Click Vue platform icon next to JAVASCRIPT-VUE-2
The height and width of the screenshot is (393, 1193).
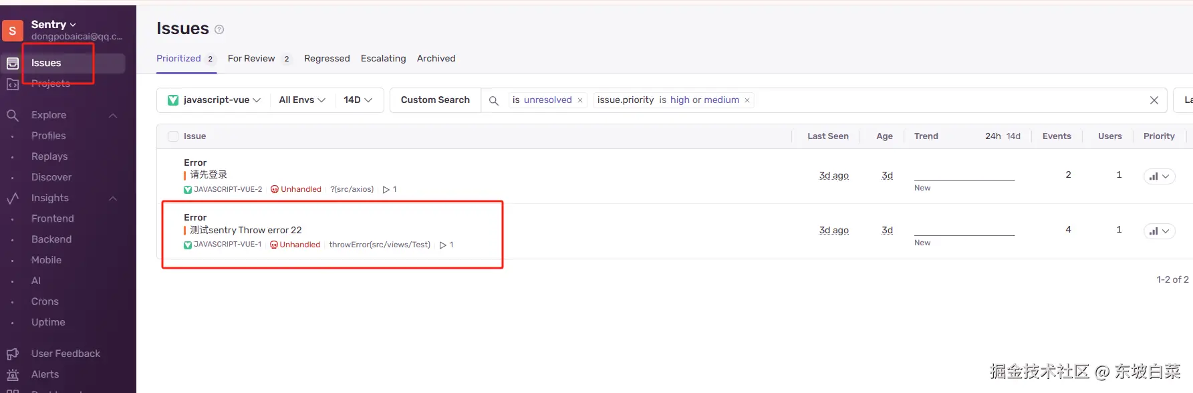pos(188,190)
